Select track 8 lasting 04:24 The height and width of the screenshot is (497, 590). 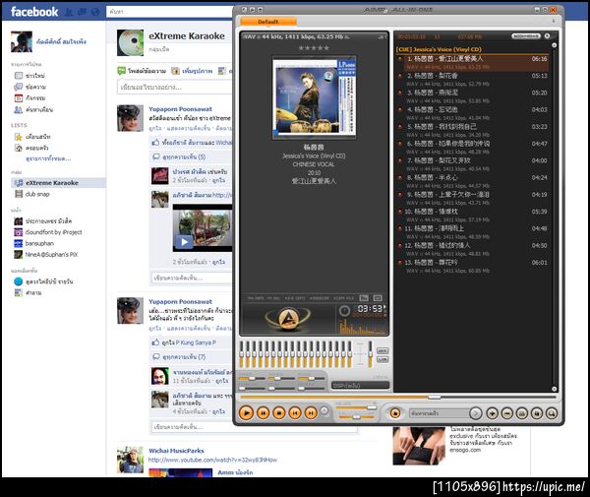tap(473, 181)
